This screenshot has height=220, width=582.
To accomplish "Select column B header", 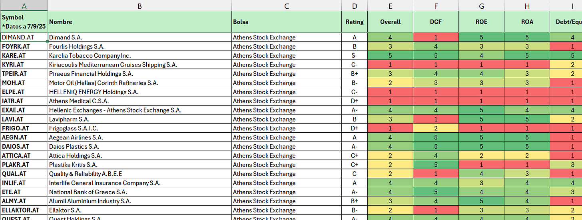I will click(140, 6).
